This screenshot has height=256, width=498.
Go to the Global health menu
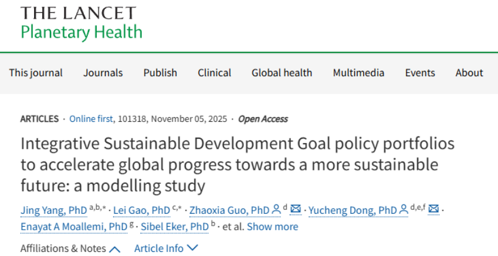282,73
